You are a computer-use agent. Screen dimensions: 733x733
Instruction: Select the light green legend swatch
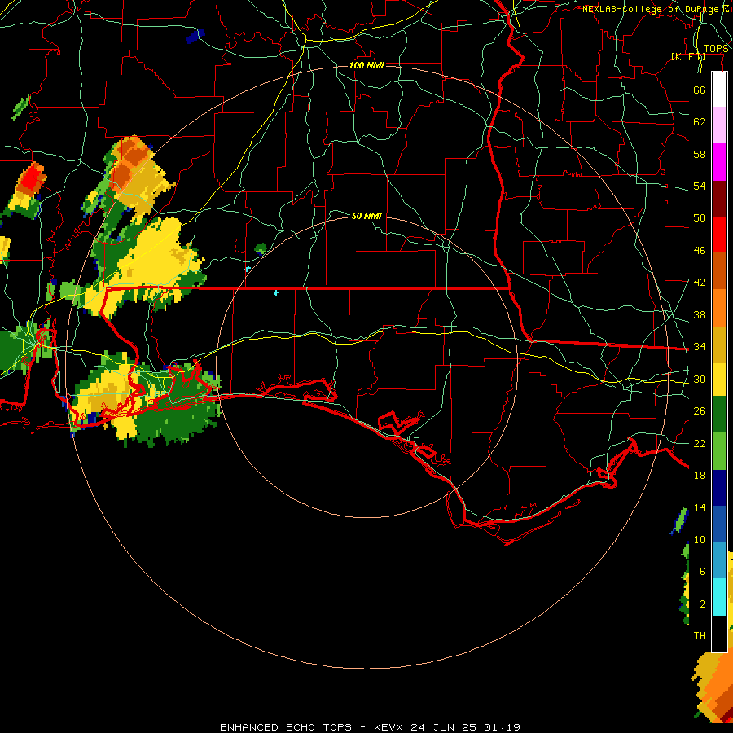point(719,451)
